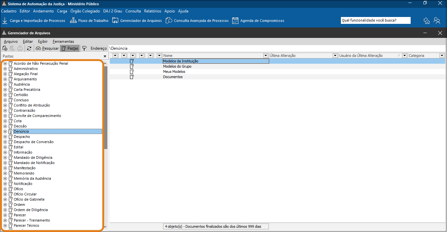Click the folder tree scrollbar up arrow
The width and height of the screenshot is (447, 232).
coord(105,63)
